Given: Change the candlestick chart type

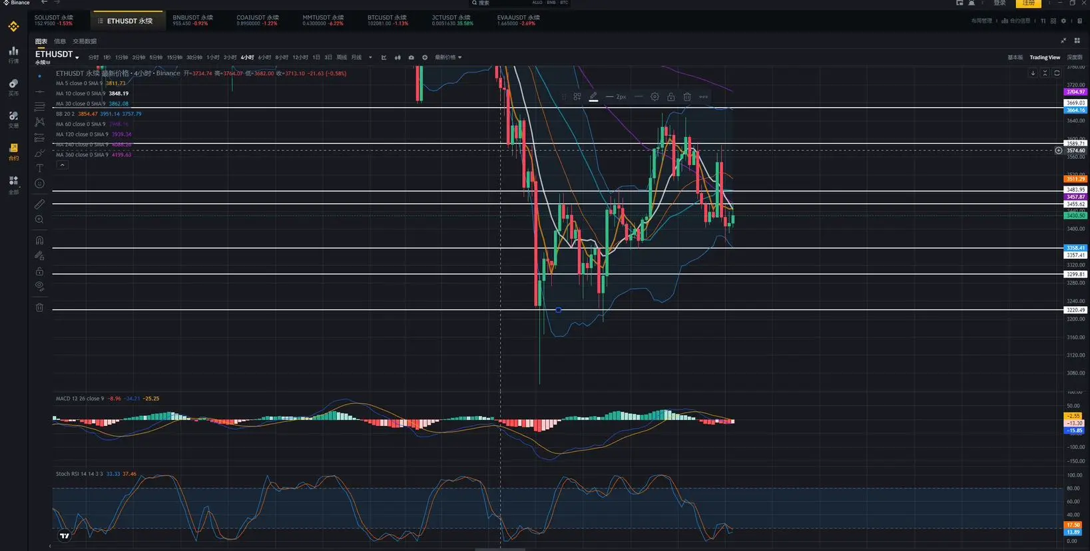Looking at the screenshot, I should pos(398,57).
